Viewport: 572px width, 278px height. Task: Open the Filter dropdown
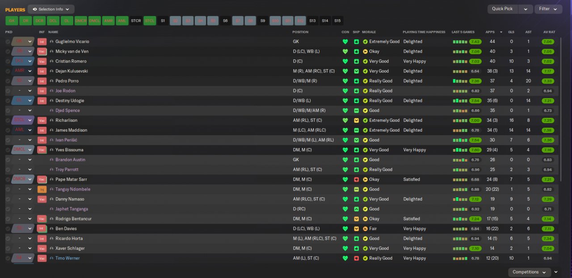point(548,9)
